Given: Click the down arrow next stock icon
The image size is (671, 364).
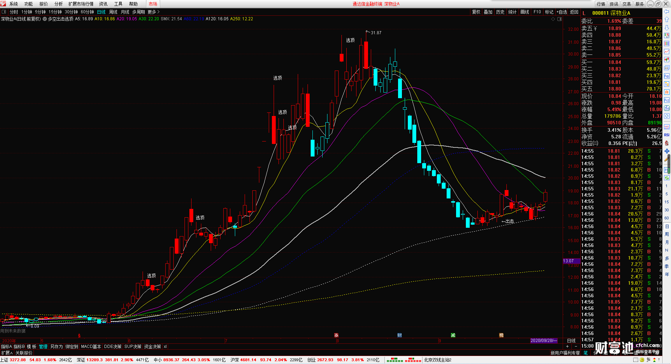Looking at the screenshot, I should pyautogui.click(x=667, y=27).
